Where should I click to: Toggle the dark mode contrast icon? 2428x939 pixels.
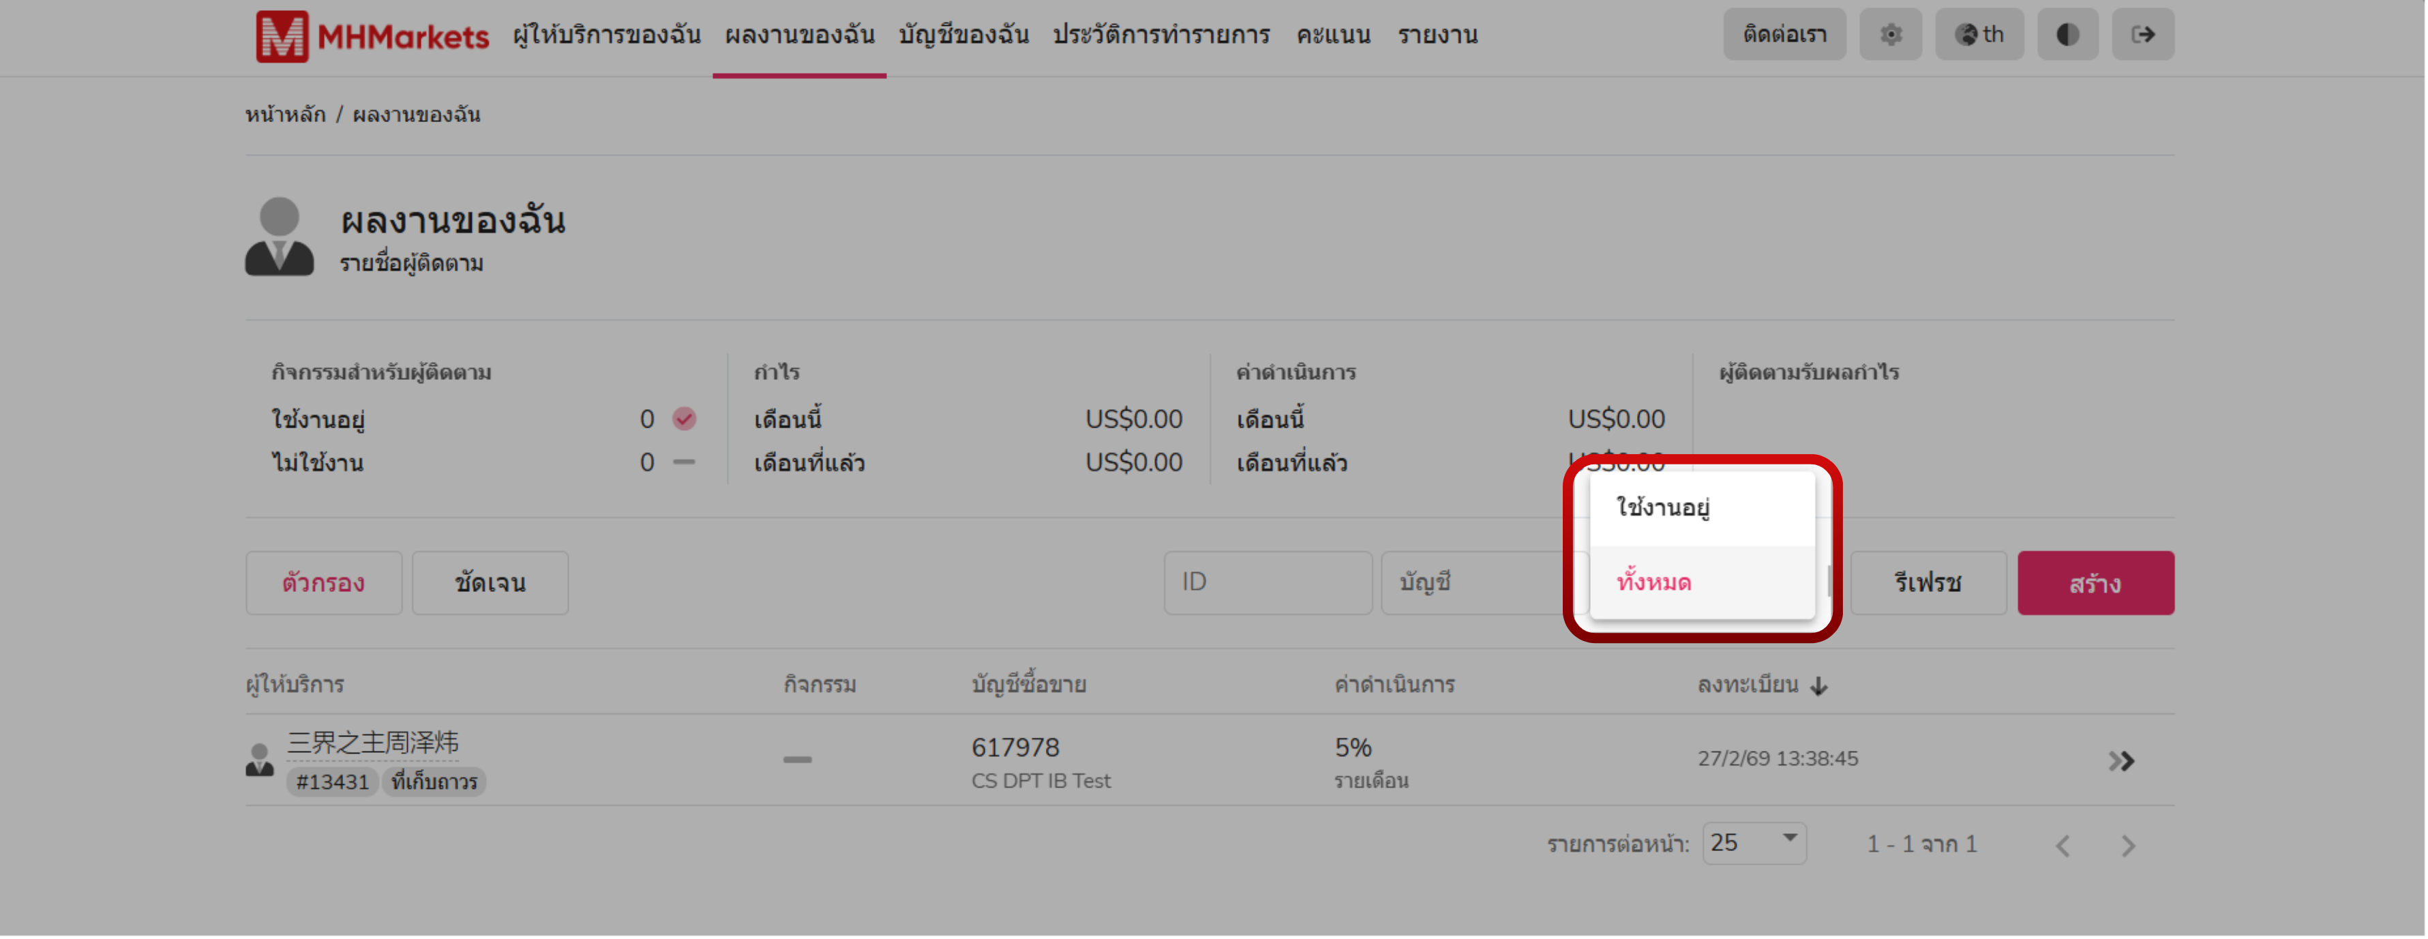(2067, 35)
